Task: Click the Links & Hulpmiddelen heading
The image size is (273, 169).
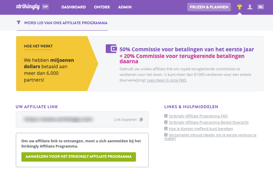Action: (191, 107)
